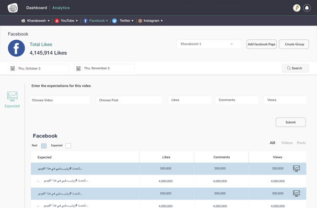Click the Instagram camera icon
This screenshot has width=317, height=208.
click(x=140, y=20)
